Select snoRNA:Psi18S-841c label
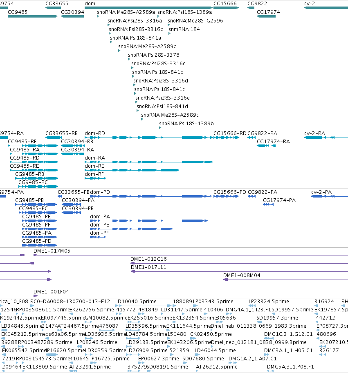 [159, 89]
